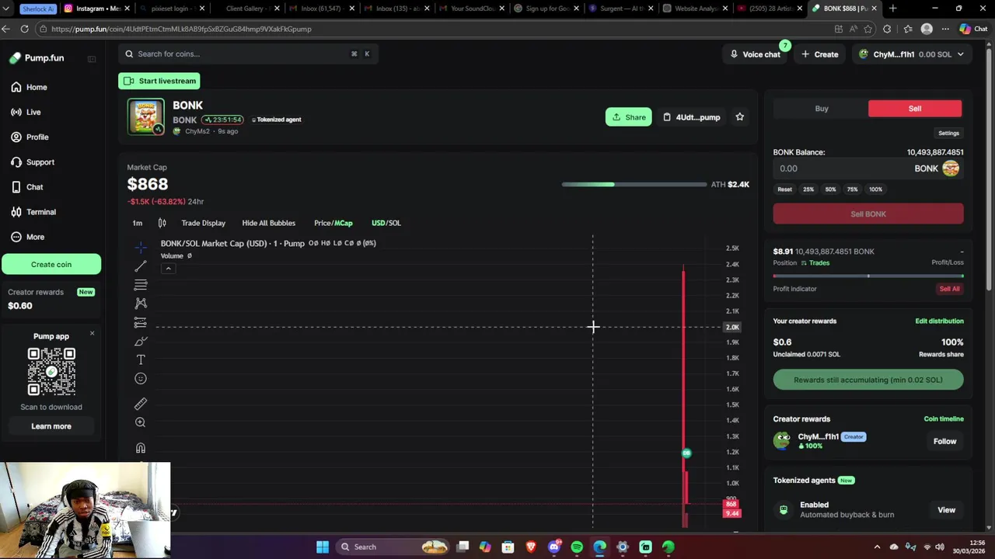Toggle chart denomination USD/SOL
Image resolution: width=995 pixels, height=559 pixels.
click(386, 223)
